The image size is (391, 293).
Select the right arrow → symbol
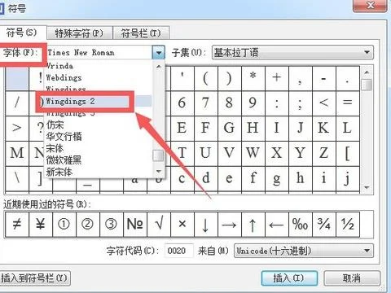(230, 225)
